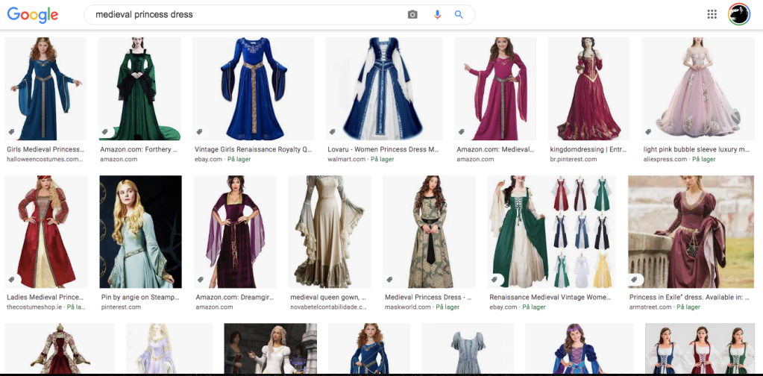Click the product tag on the Princess in Exile image
This screenshot has height=376, width=763.
635,280
